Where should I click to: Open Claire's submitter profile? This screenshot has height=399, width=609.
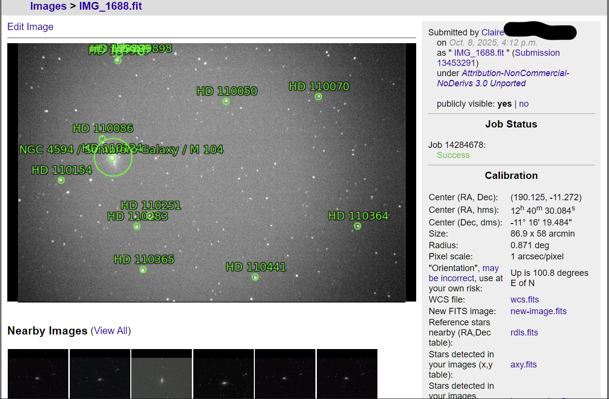(492, 32)
